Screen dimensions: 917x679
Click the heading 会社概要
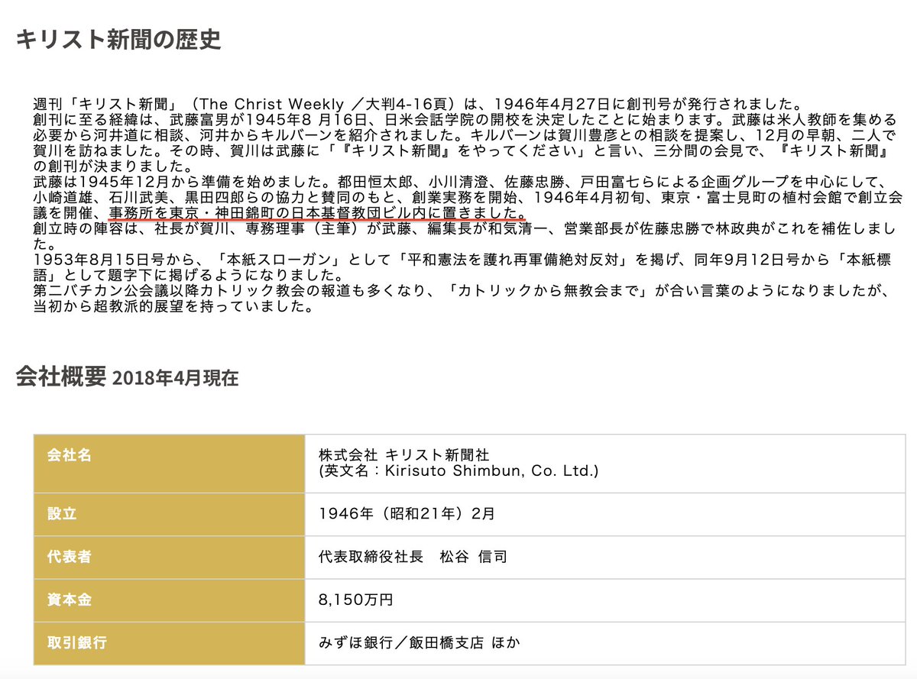[60, 376]
